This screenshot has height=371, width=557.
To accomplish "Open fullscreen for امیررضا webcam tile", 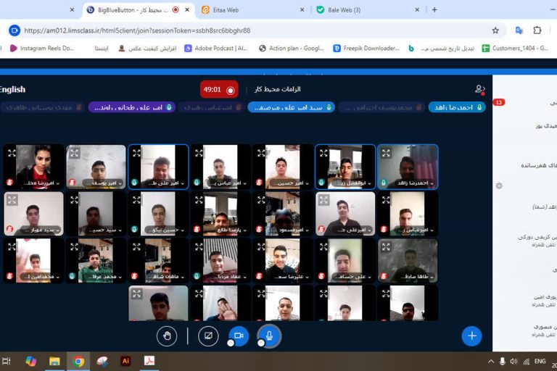I will (x=12, y=154).
